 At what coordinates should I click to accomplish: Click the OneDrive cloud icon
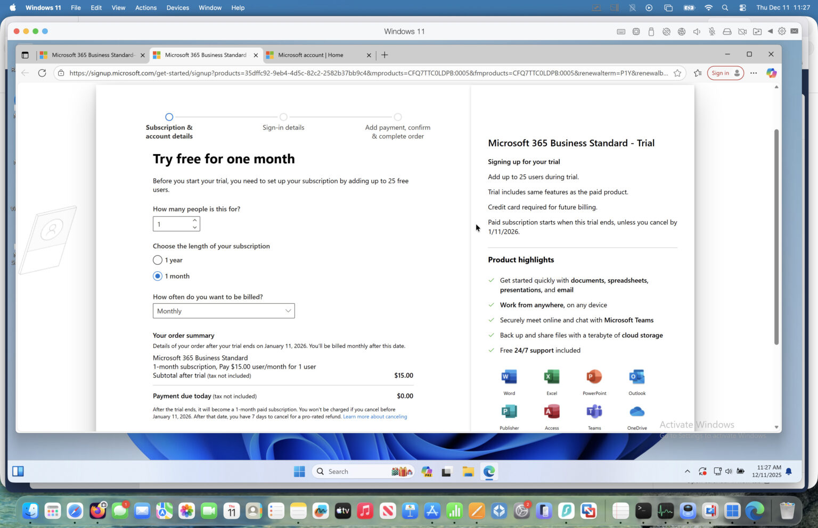click(636, 411)
